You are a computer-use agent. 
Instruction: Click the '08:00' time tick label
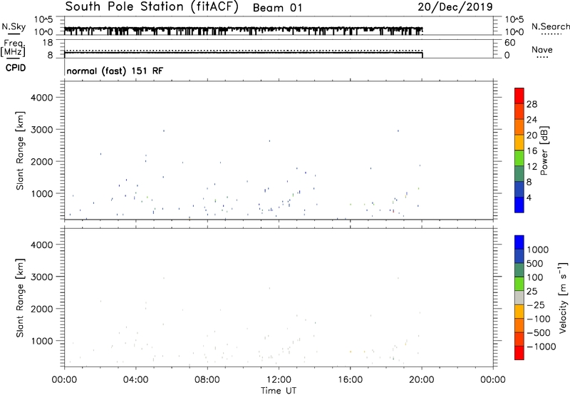coord(207,380)
